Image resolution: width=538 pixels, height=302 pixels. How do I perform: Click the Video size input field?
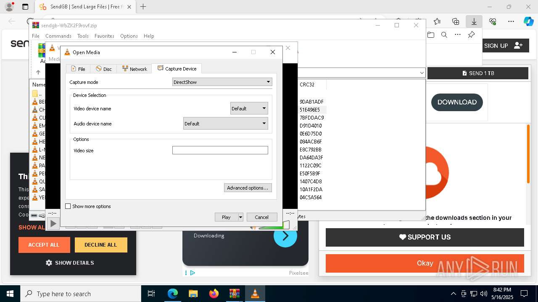tap(220, 150)
